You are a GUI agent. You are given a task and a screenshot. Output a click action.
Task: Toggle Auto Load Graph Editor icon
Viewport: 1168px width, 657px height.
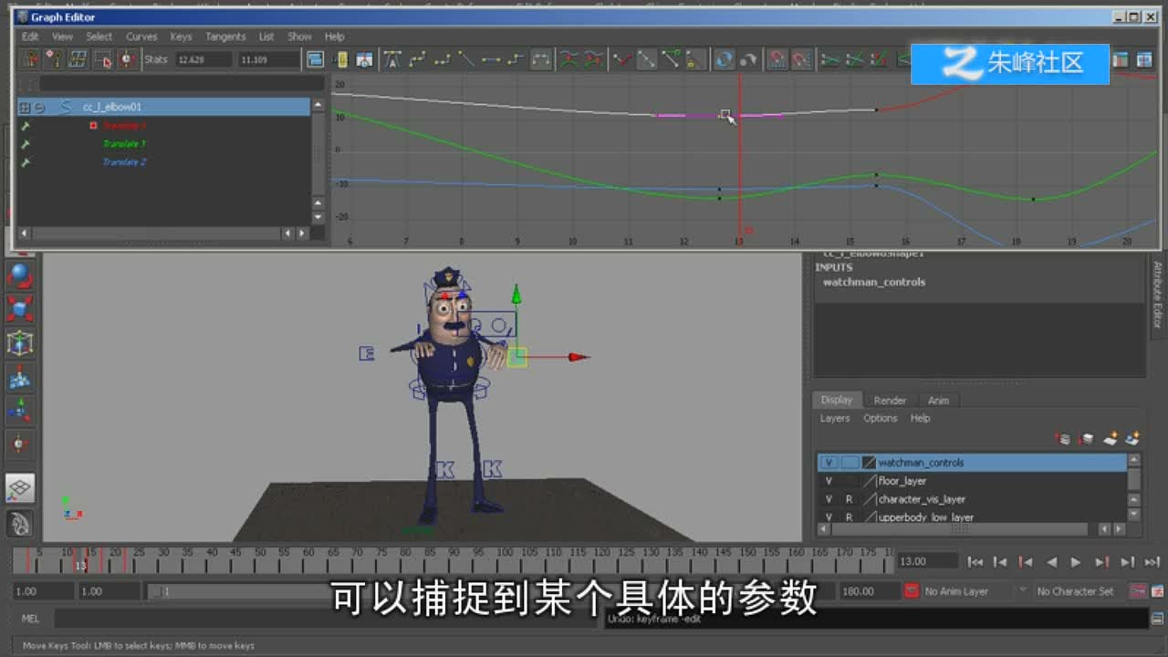725,60
